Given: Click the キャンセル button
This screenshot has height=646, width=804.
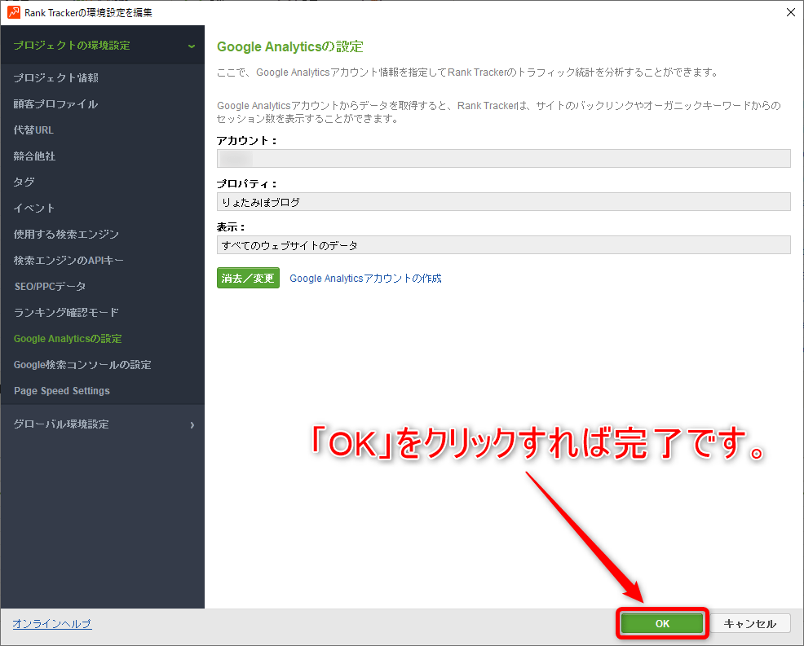Looking at the screenshot, I should 749,624.
